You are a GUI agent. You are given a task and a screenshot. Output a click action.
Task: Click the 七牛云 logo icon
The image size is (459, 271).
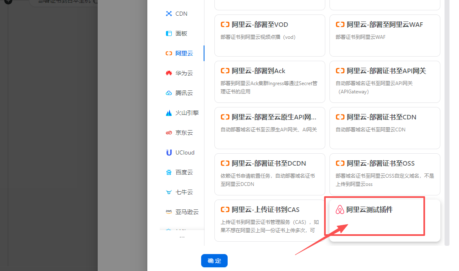point(169,192)
